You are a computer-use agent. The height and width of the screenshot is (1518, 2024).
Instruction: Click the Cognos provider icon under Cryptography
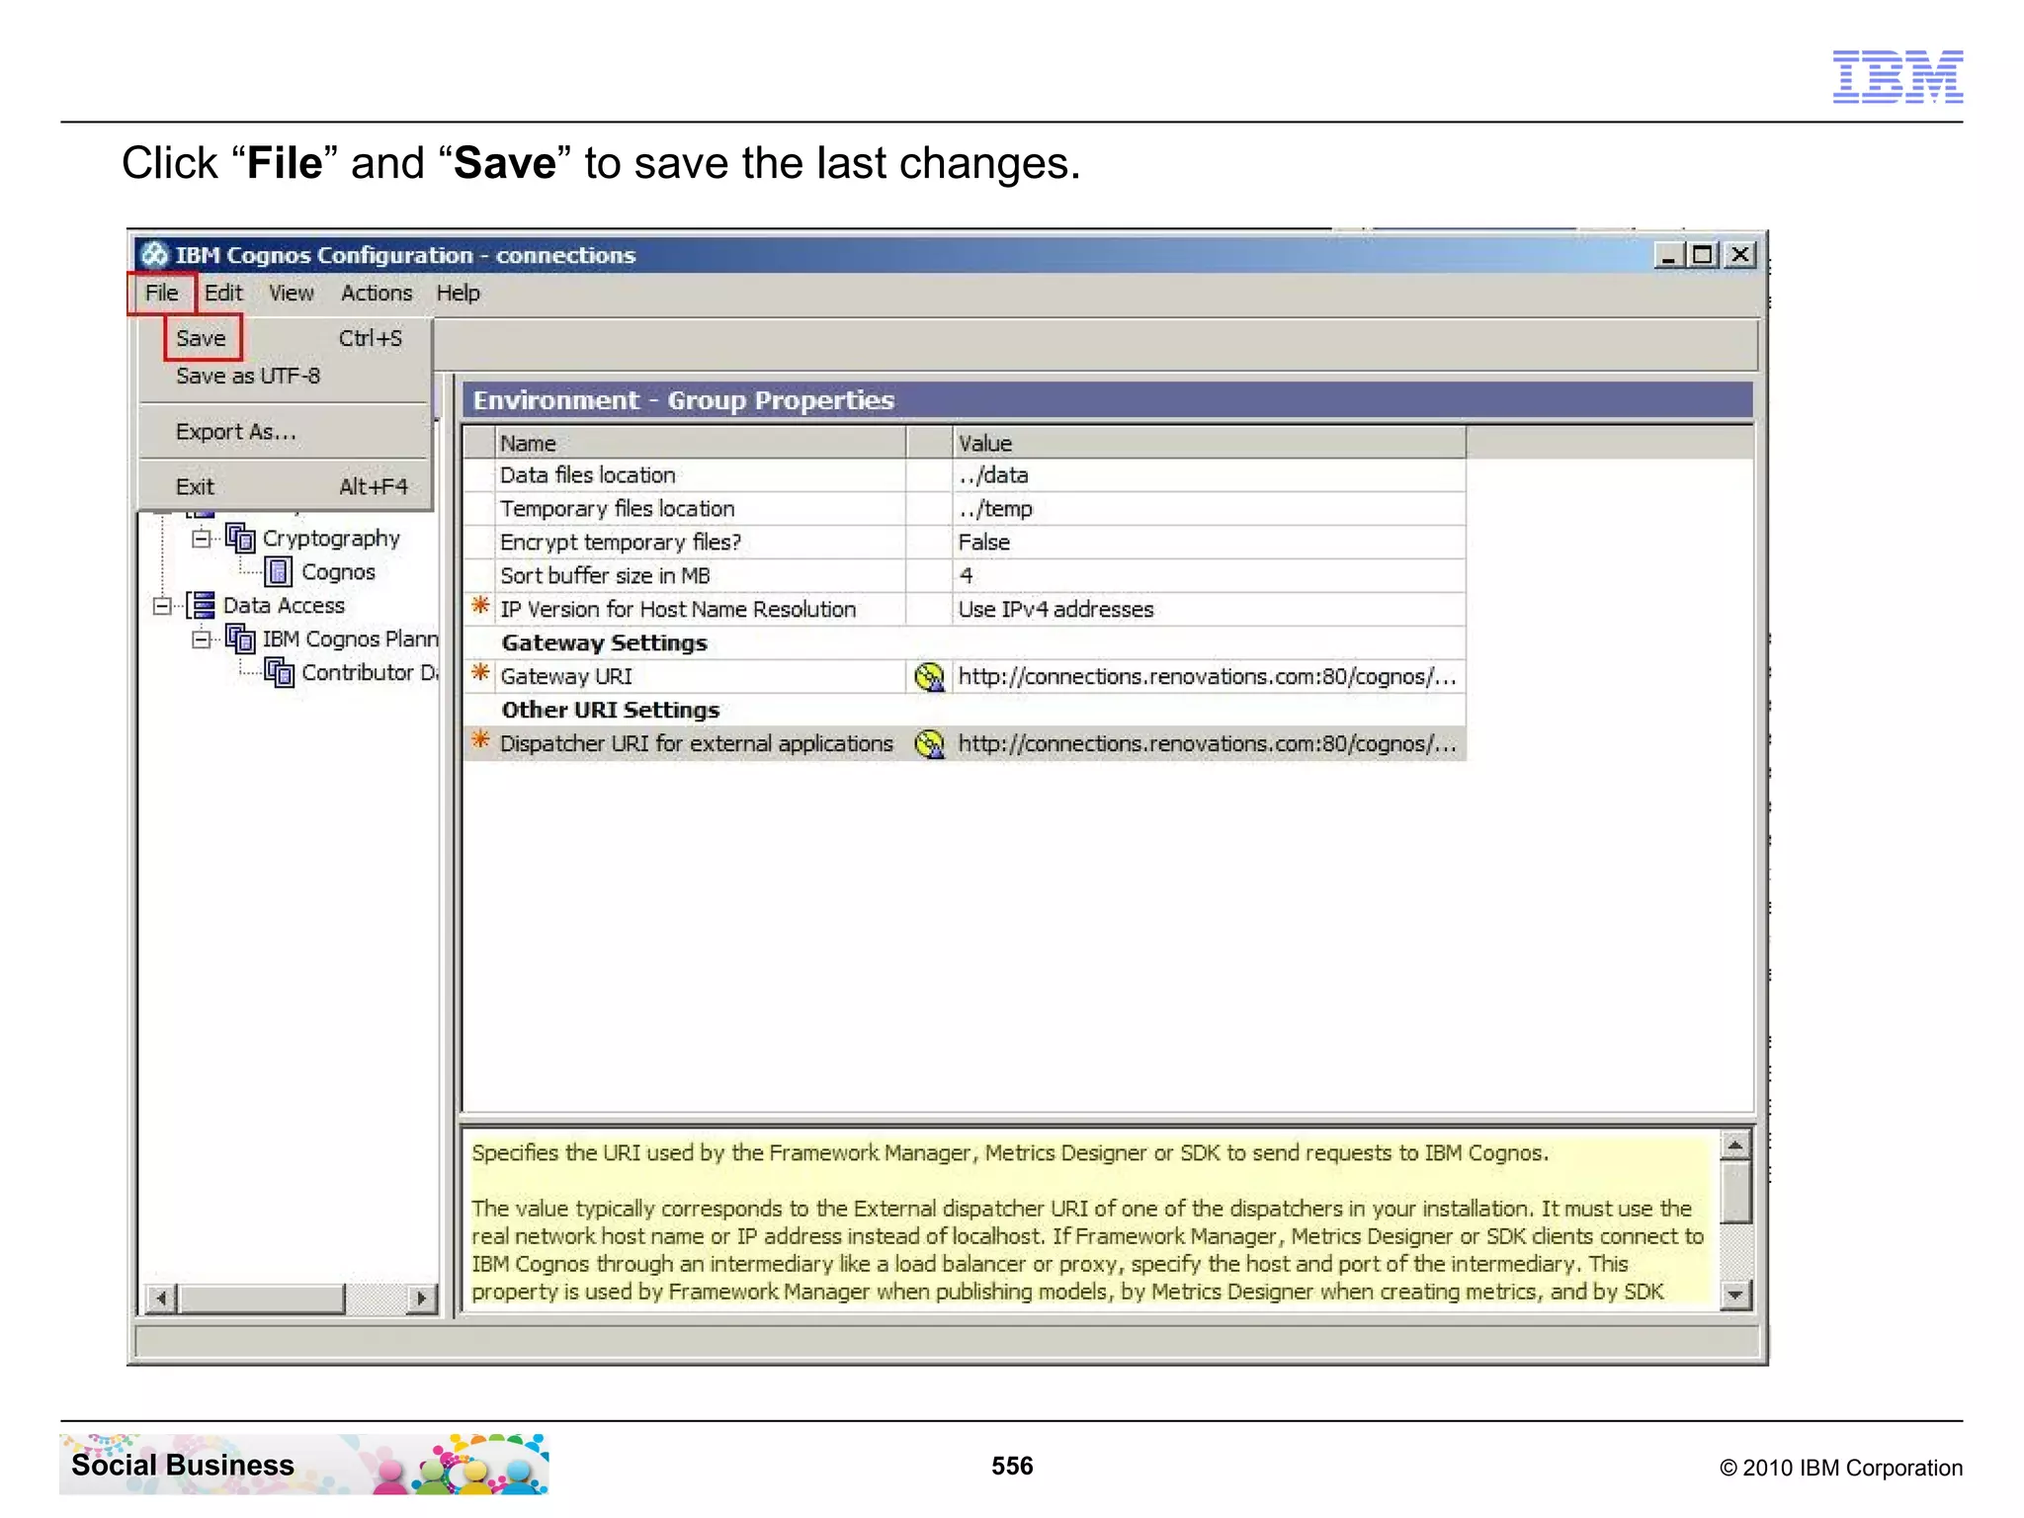[x=279, y=572]
